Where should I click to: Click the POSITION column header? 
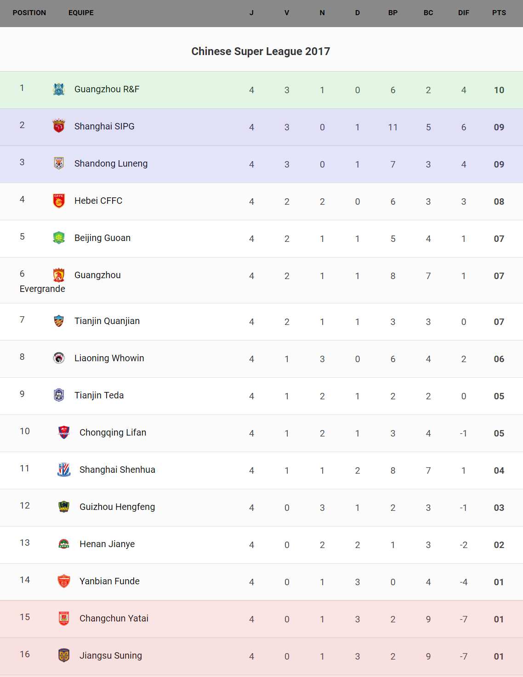pyautogui.click(x=29, y=13)
